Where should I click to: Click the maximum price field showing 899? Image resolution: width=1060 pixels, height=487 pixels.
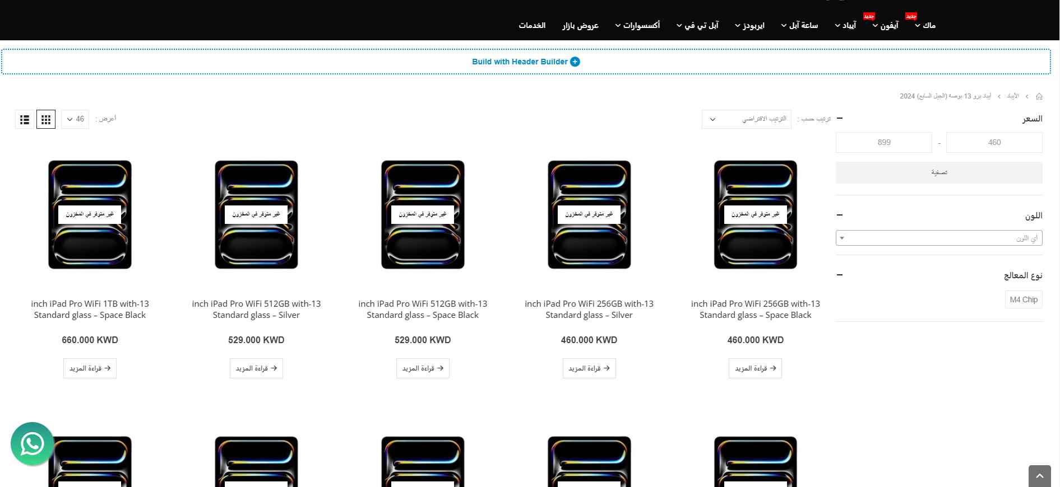pyautogui.click(x=884, y=142)
